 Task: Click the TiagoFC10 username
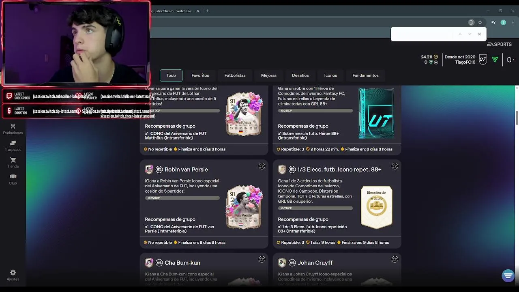tap(465, 62)
